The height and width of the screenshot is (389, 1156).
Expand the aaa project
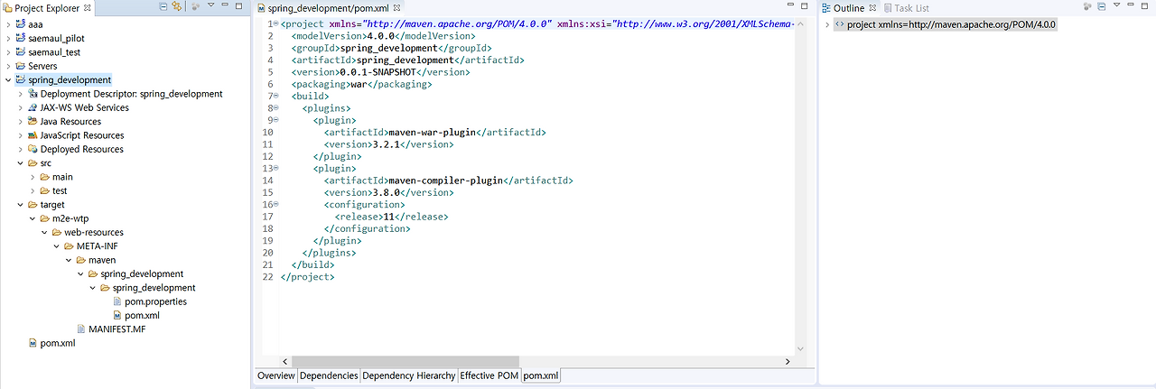coord(8,24)
